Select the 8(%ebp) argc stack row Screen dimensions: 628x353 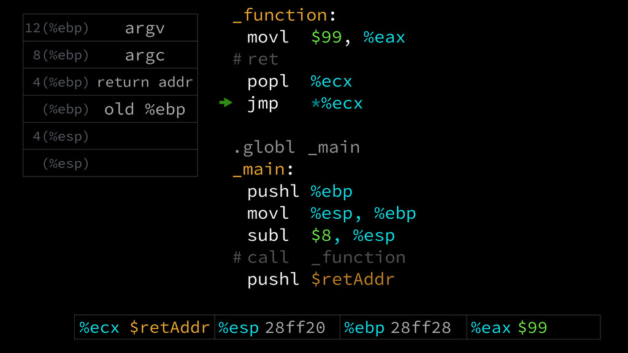click(x=110, y=55)
